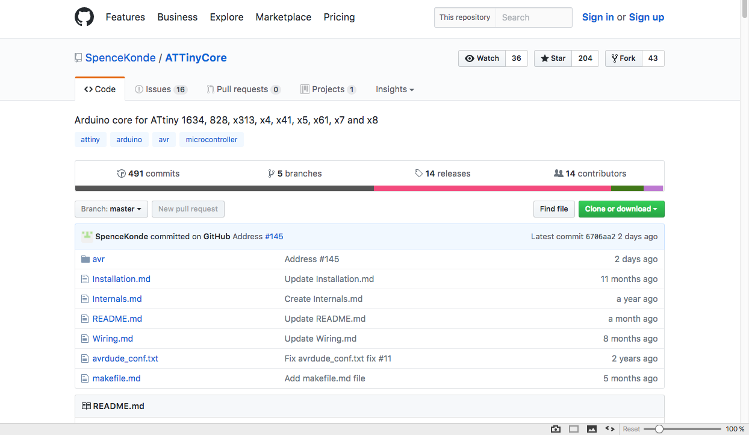Click the repository book icon beside SpenceKonde
Image resolution: width=749 pixels, height=435 pixels.
(x=78, y=58)
